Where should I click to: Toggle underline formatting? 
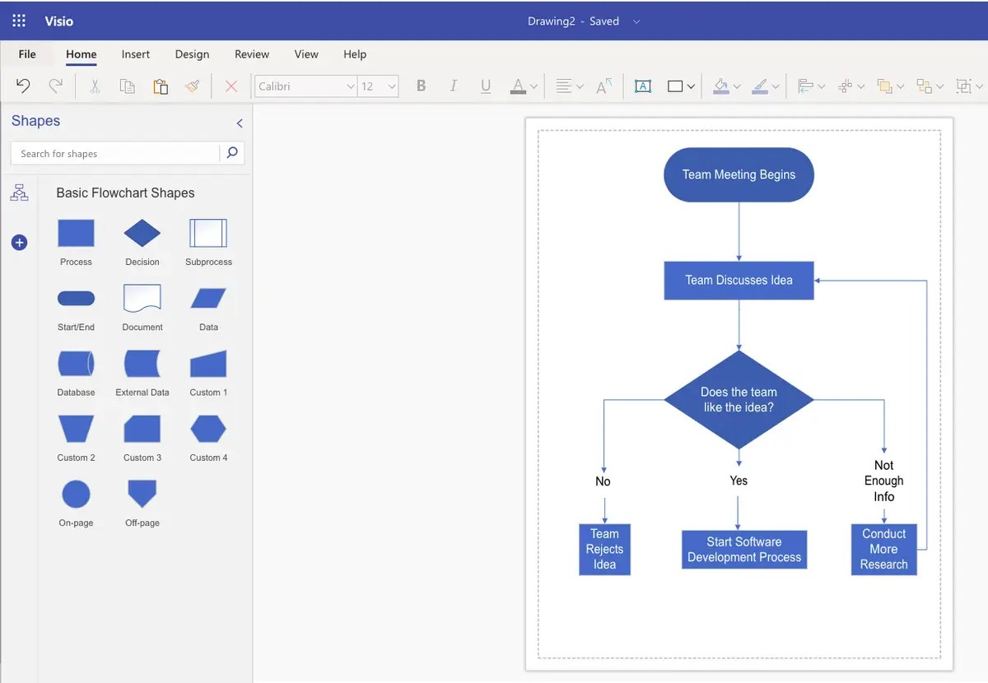click(x=486, y=86)
